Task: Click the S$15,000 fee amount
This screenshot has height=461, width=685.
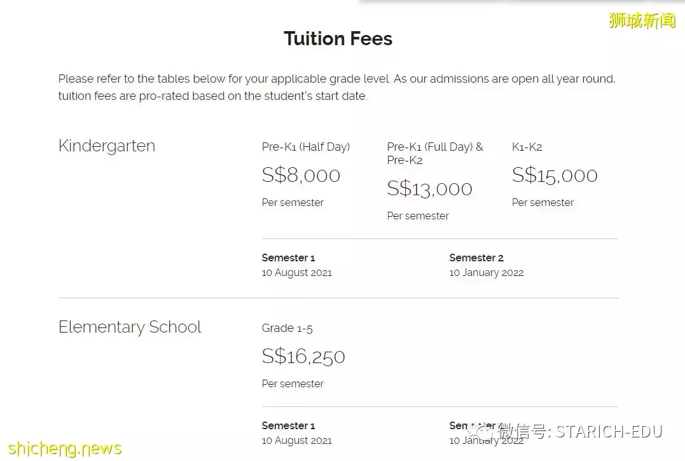Action: [555, 175]
